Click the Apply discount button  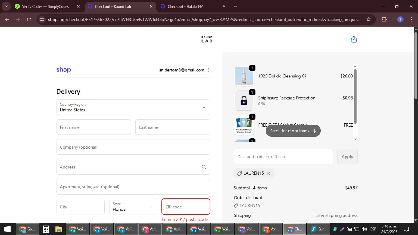(347, 156)
